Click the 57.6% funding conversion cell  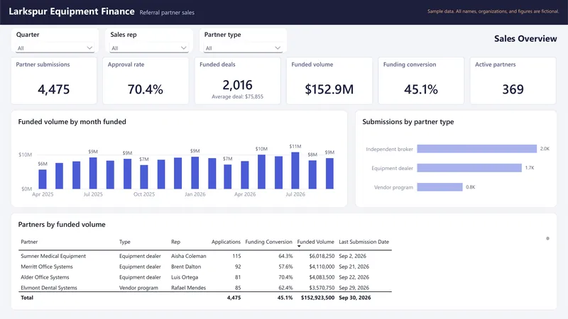click(x=285, y=267)
